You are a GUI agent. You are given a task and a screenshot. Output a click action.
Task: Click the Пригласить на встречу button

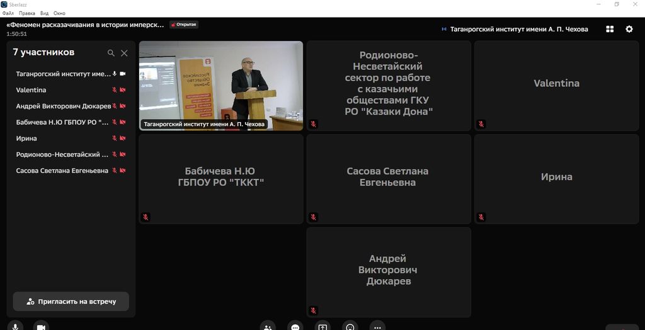[x=71, y=302]
